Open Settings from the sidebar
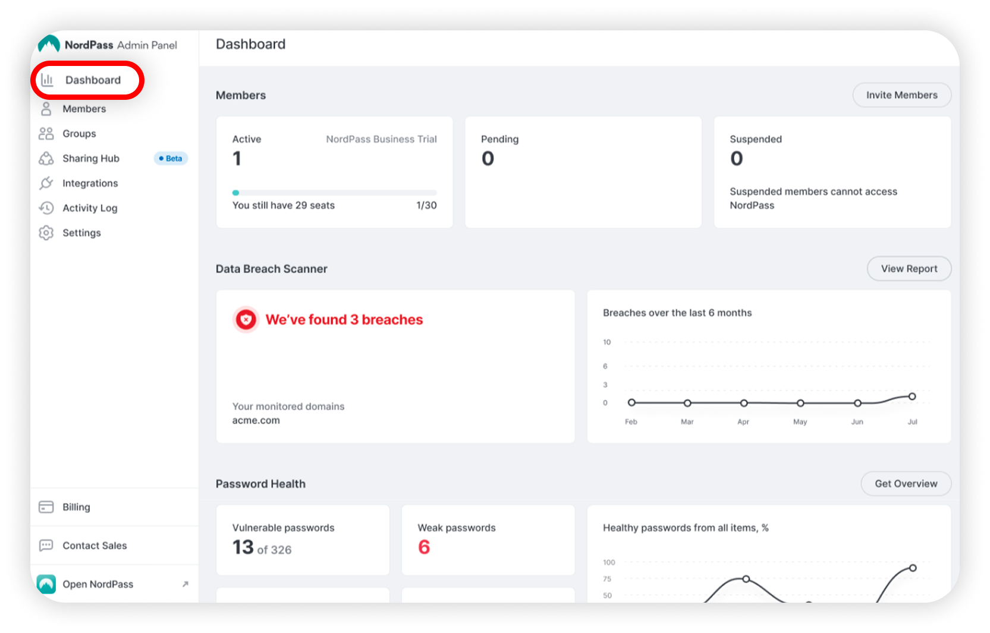This screenshot has width=990, height=633. coord(81,233)
